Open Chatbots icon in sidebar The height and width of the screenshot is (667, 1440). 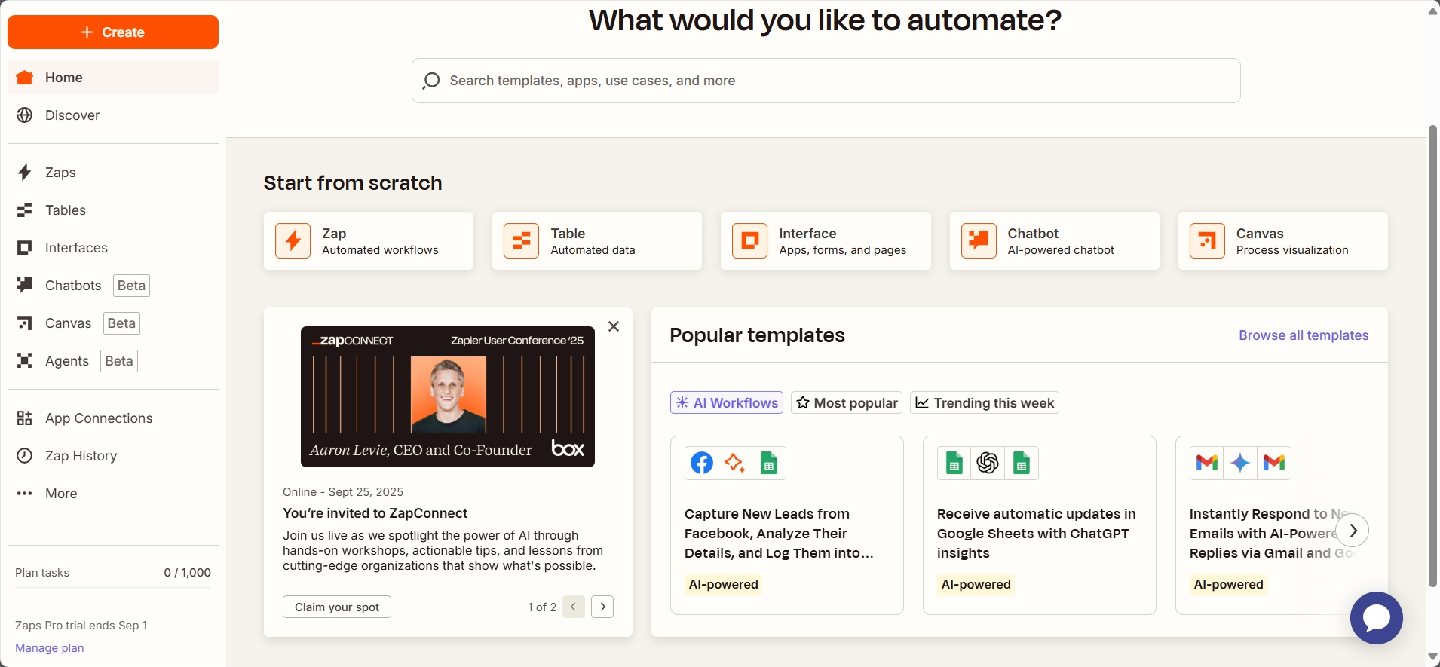pos(25,285)
